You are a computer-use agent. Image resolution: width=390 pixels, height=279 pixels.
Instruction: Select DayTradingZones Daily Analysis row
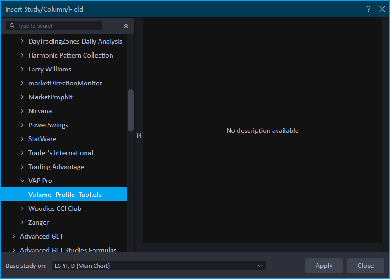(64, 41)
